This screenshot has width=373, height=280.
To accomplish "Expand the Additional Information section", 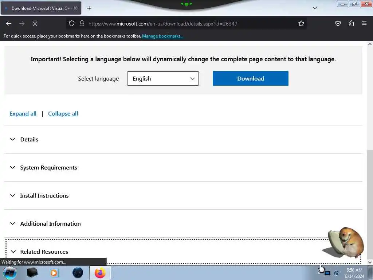I will (183, 223).
